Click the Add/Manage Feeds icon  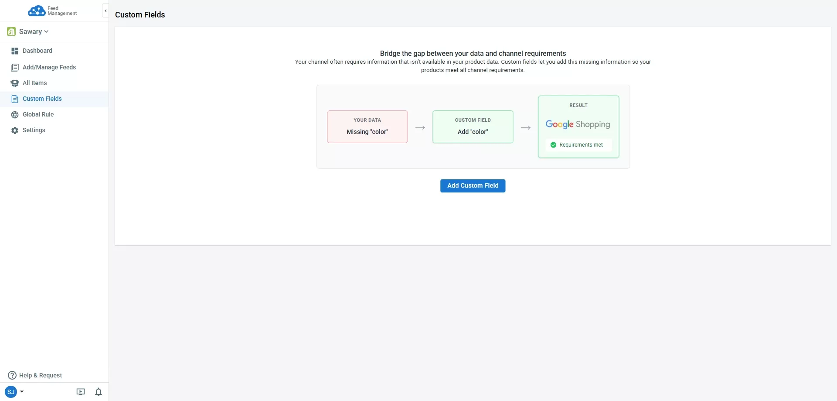(14, 67)
